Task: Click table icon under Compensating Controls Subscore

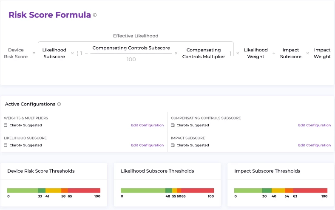Action: [x=173, y=125]
